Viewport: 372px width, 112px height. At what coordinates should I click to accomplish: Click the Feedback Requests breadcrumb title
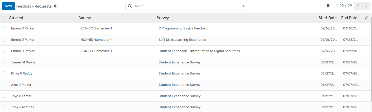(34, 6)
